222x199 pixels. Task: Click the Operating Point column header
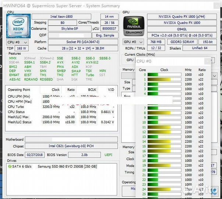click(x=19, y=90)
